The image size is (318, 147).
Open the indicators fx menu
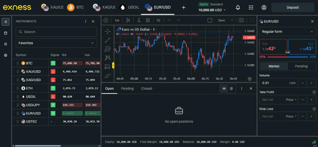click(139, 20)
